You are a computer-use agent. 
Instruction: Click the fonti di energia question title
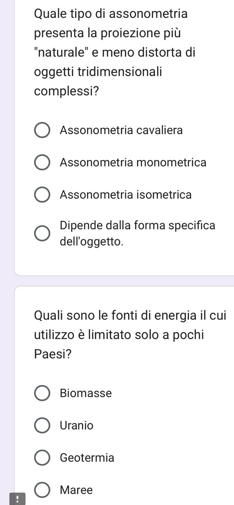point(130,334)
